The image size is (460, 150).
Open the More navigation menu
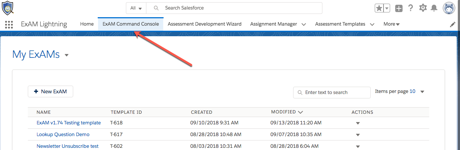click(392, 24)
